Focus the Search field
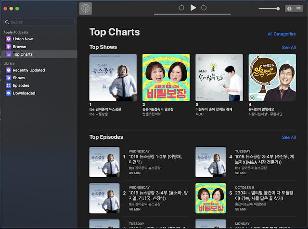 (39, 22)
